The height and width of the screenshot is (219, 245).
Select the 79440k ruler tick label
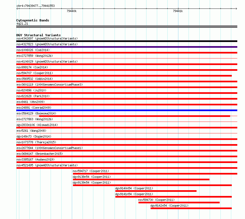coord(72,11)
